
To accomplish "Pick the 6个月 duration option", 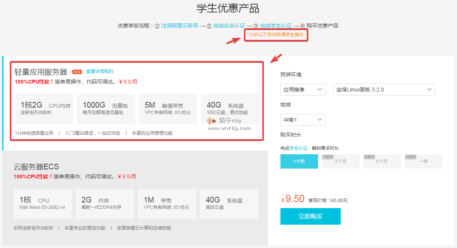I will (382, 161).
